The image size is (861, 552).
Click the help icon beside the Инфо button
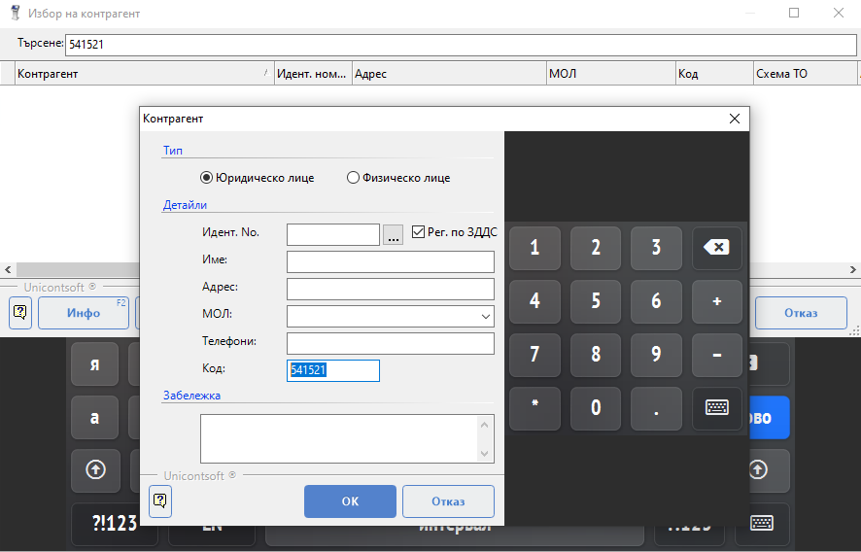coord(21,313)
